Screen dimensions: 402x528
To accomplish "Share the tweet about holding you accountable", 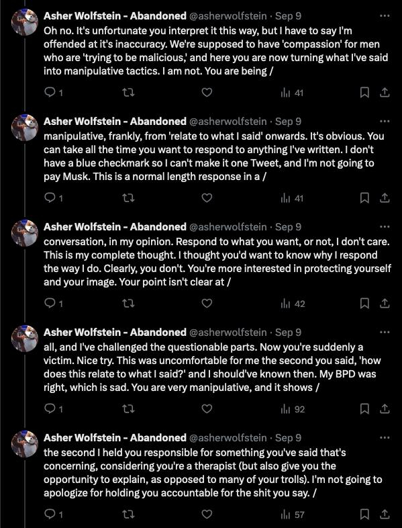I will (385, 514).
